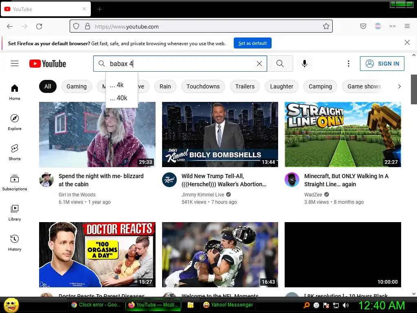Select the Trailers filter chip

245,86
